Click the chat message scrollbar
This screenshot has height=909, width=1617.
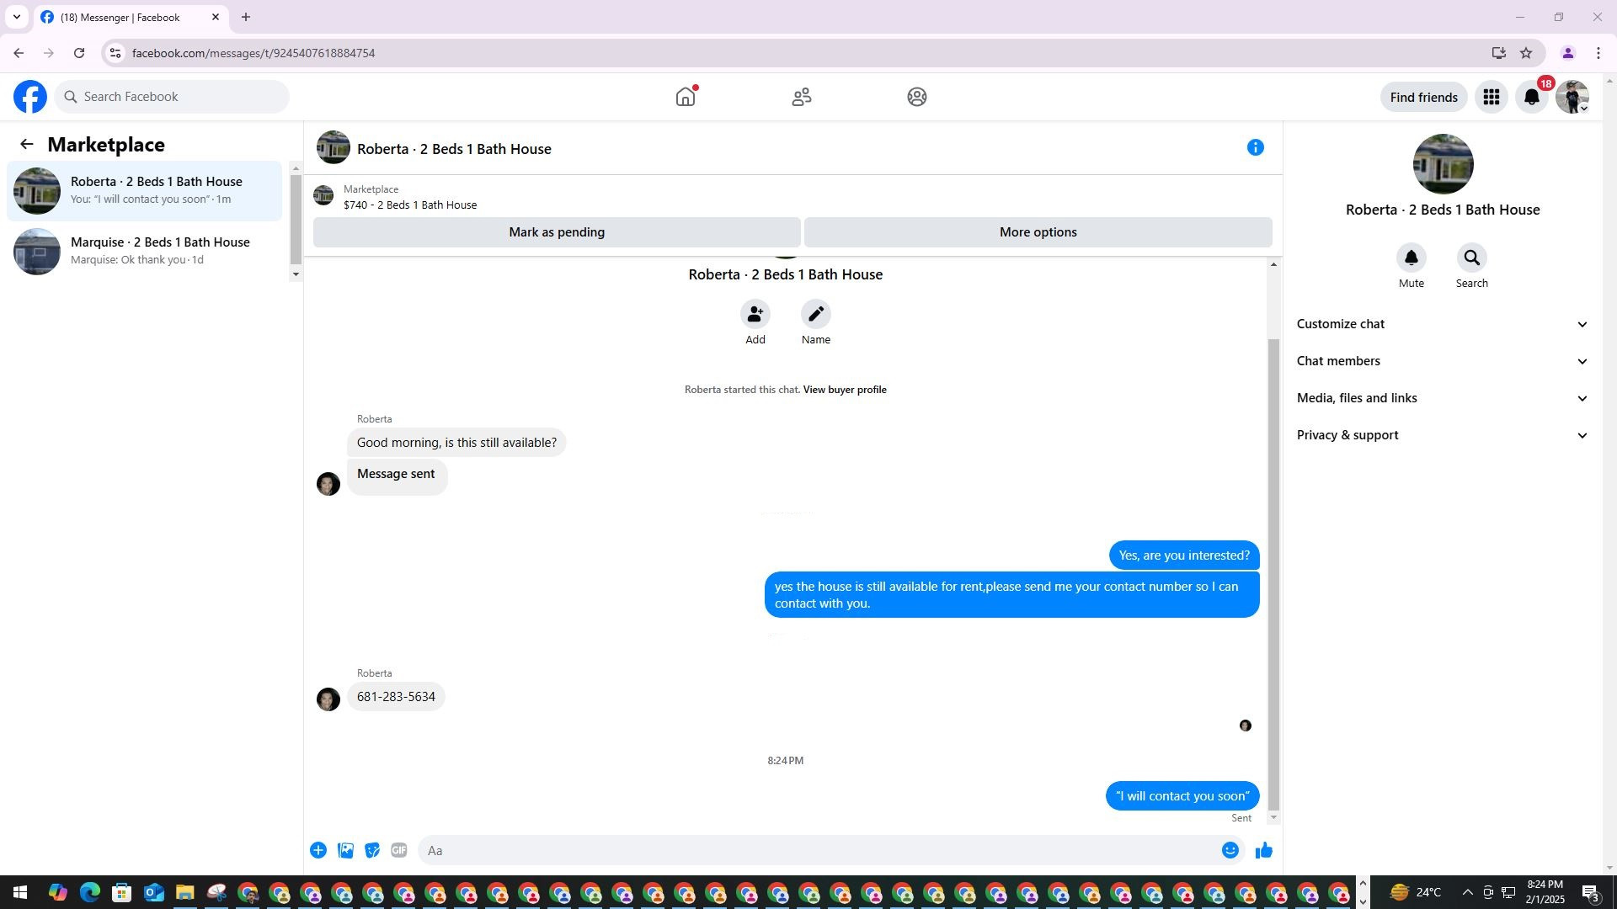1273,572
